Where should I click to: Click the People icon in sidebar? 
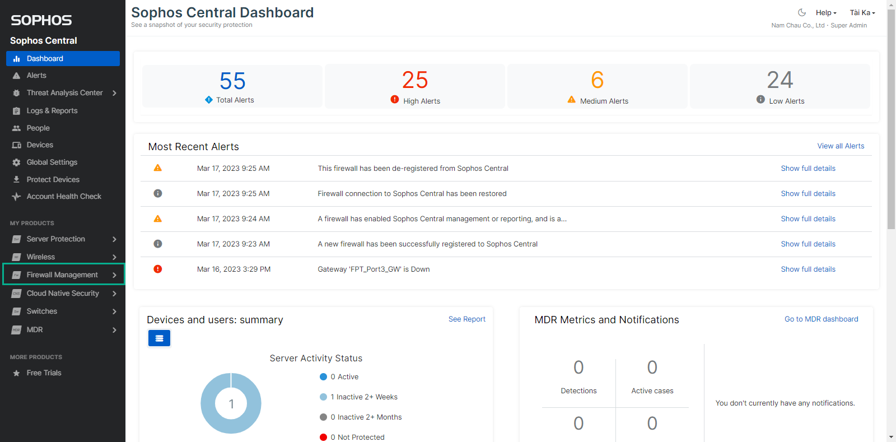17,128
